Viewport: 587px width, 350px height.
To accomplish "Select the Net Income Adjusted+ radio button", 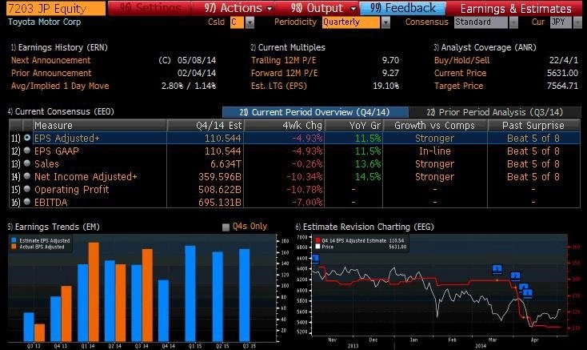I will (27, 176).
